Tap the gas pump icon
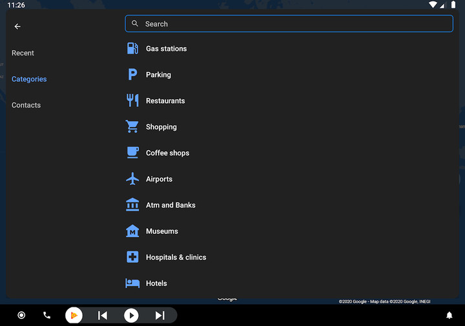Screen dimensions: 465x326 point(132,48)
